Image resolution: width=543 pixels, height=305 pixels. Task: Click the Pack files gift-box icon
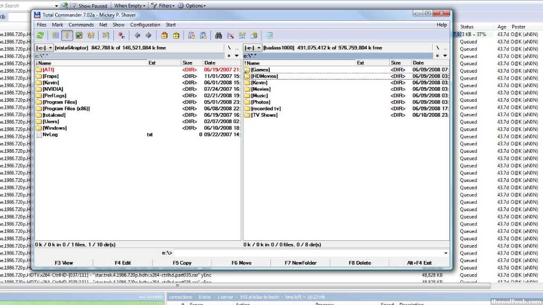[x=164, y=36]
